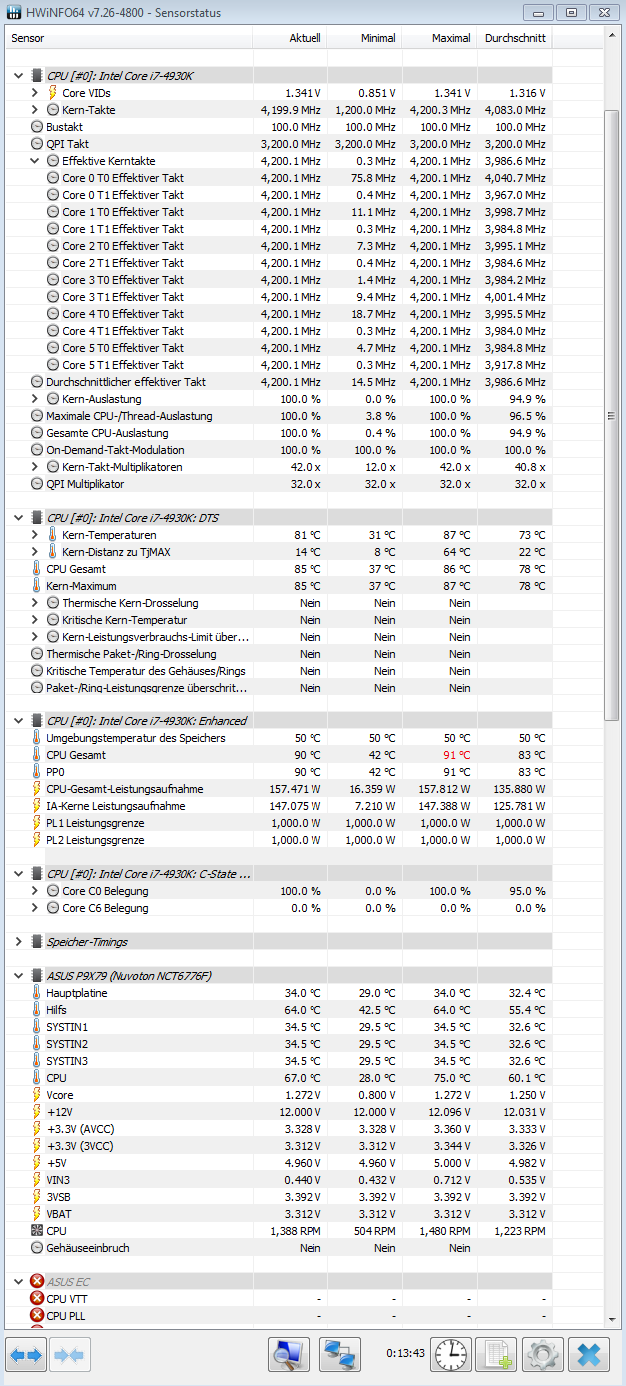Expand Speicher-Timings section
This screenshot has width=626, height=1386.
(19, 942)
